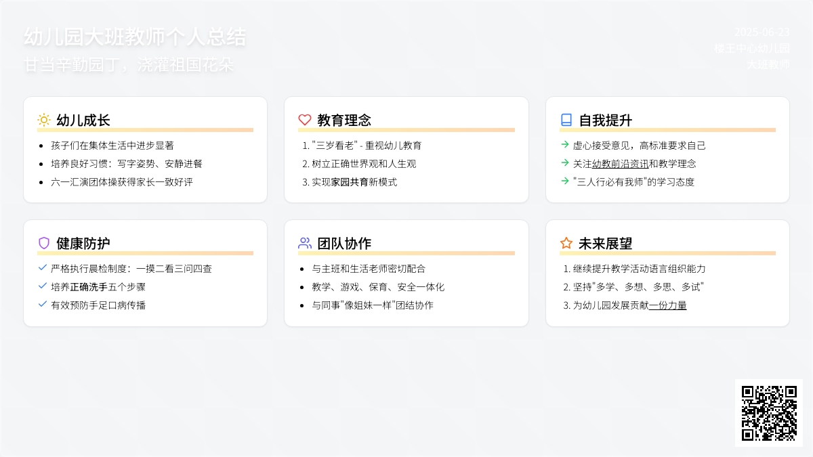Click the book icon beside 自我提升
Viewport: 813px width, 457px height.
pyautogui.click(x=566, y=120)
